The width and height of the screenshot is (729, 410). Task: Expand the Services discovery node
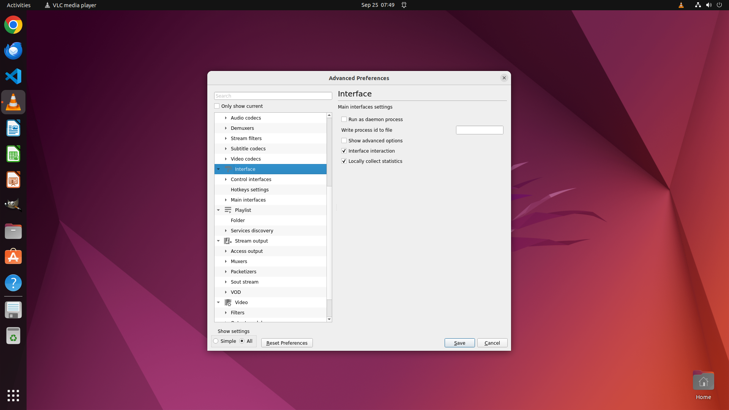(226, 230)
